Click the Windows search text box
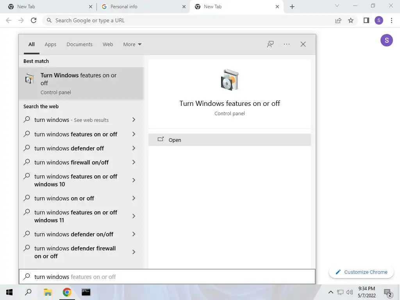The image size is (400, 300). [x=167, y=277]
